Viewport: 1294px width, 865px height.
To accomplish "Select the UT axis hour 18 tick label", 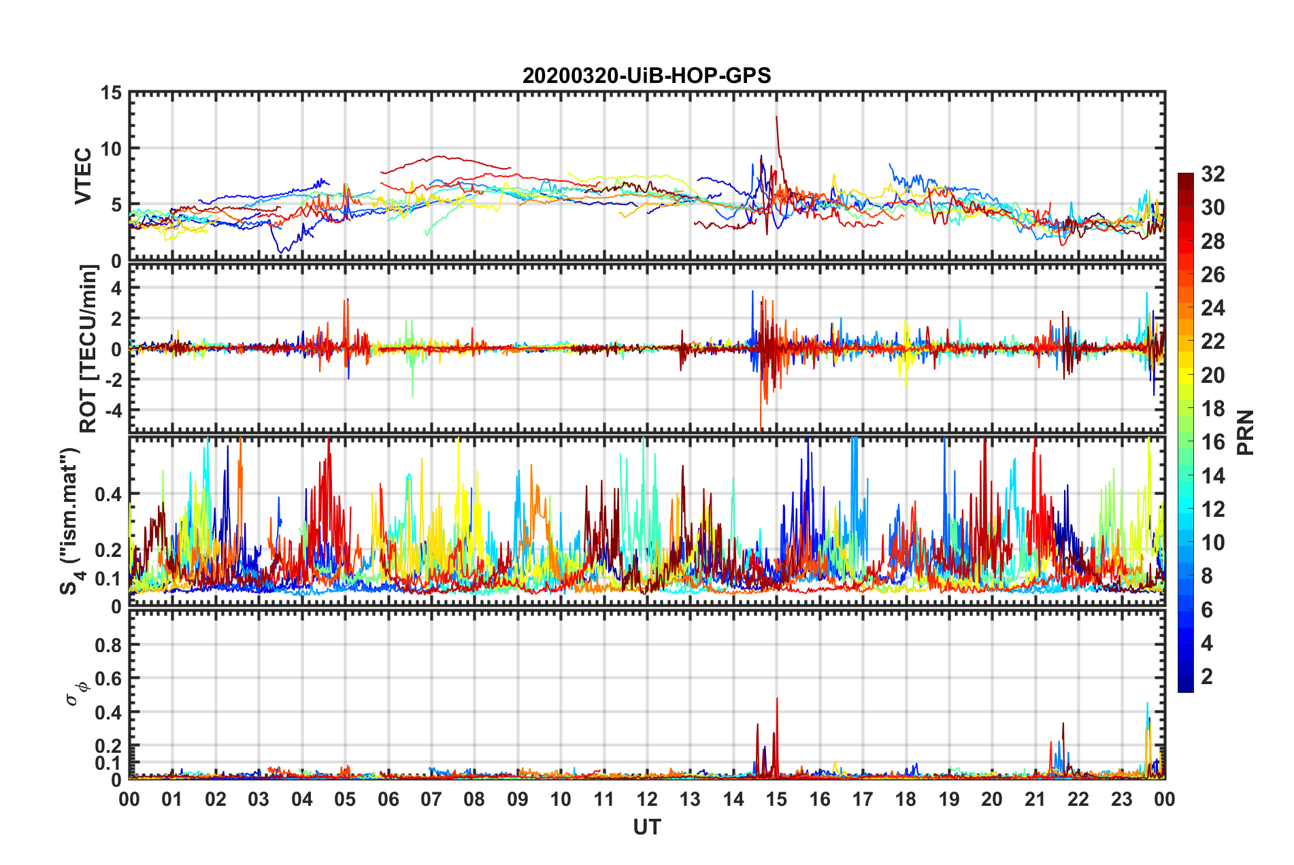I will [x=906, y=799].
